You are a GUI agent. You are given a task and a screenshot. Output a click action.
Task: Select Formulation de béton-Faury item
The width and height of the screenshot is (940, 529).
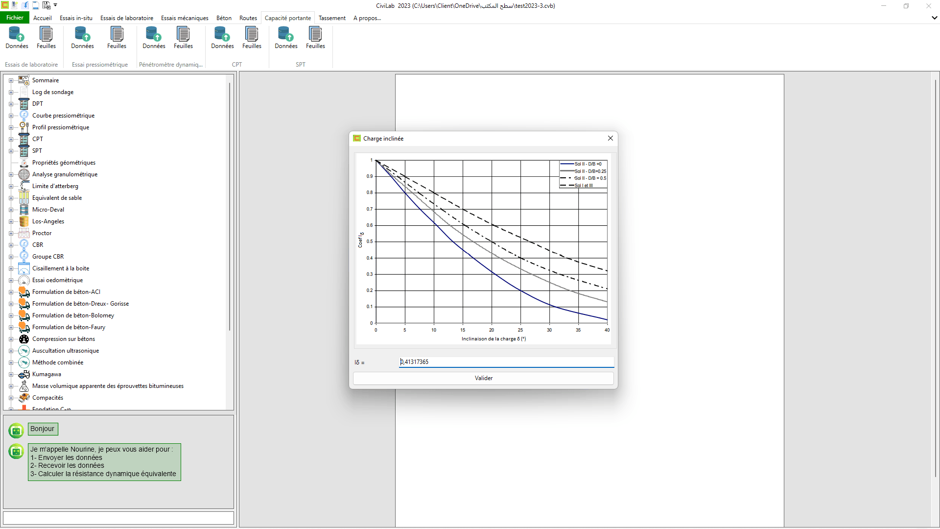(69, 327)
